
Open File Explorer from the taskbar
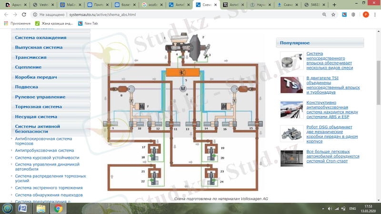point(41,208)
